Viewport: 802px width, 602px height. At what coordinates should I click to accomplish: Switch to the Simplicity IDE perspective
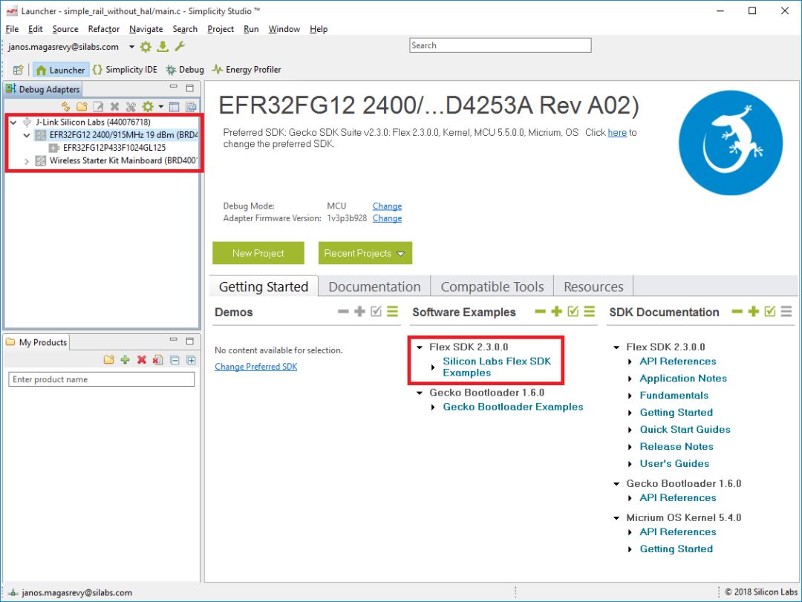(x=125, y=70)
